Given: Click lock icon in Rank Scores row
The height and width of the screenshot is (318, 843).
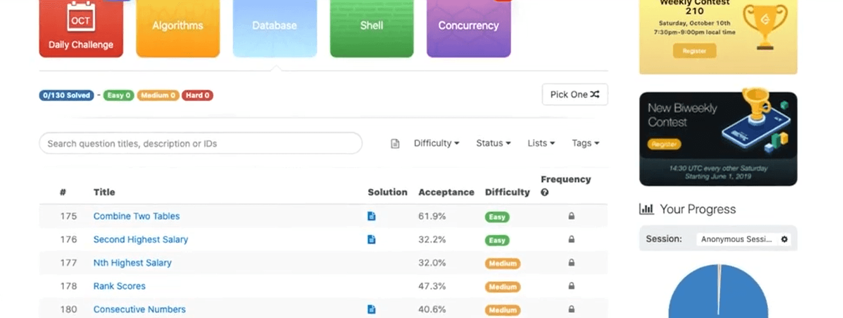Looking at the screenshot, I should point(571,286).
